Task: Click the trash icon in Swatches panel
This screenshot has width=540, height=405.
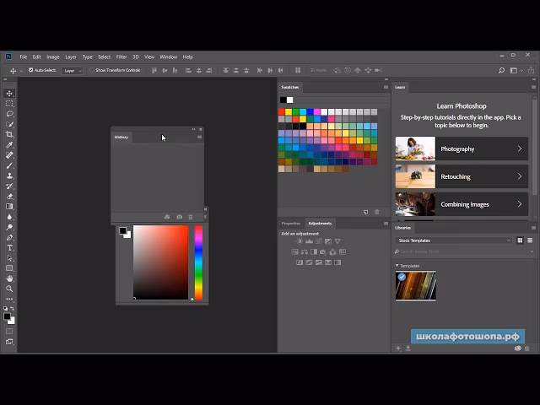Action: click(377, 212)
